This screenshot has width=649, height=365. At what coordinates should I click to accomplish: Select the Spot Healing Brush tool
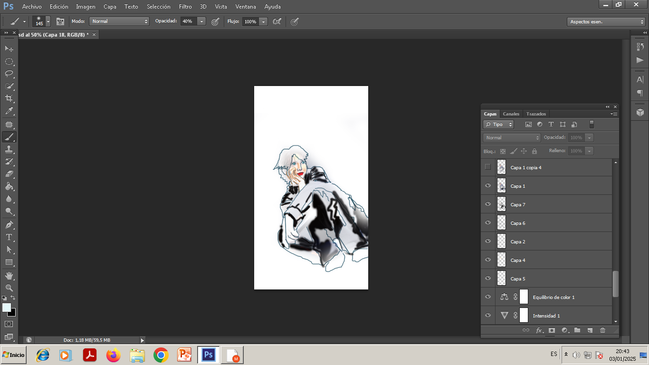pos(9,125)
